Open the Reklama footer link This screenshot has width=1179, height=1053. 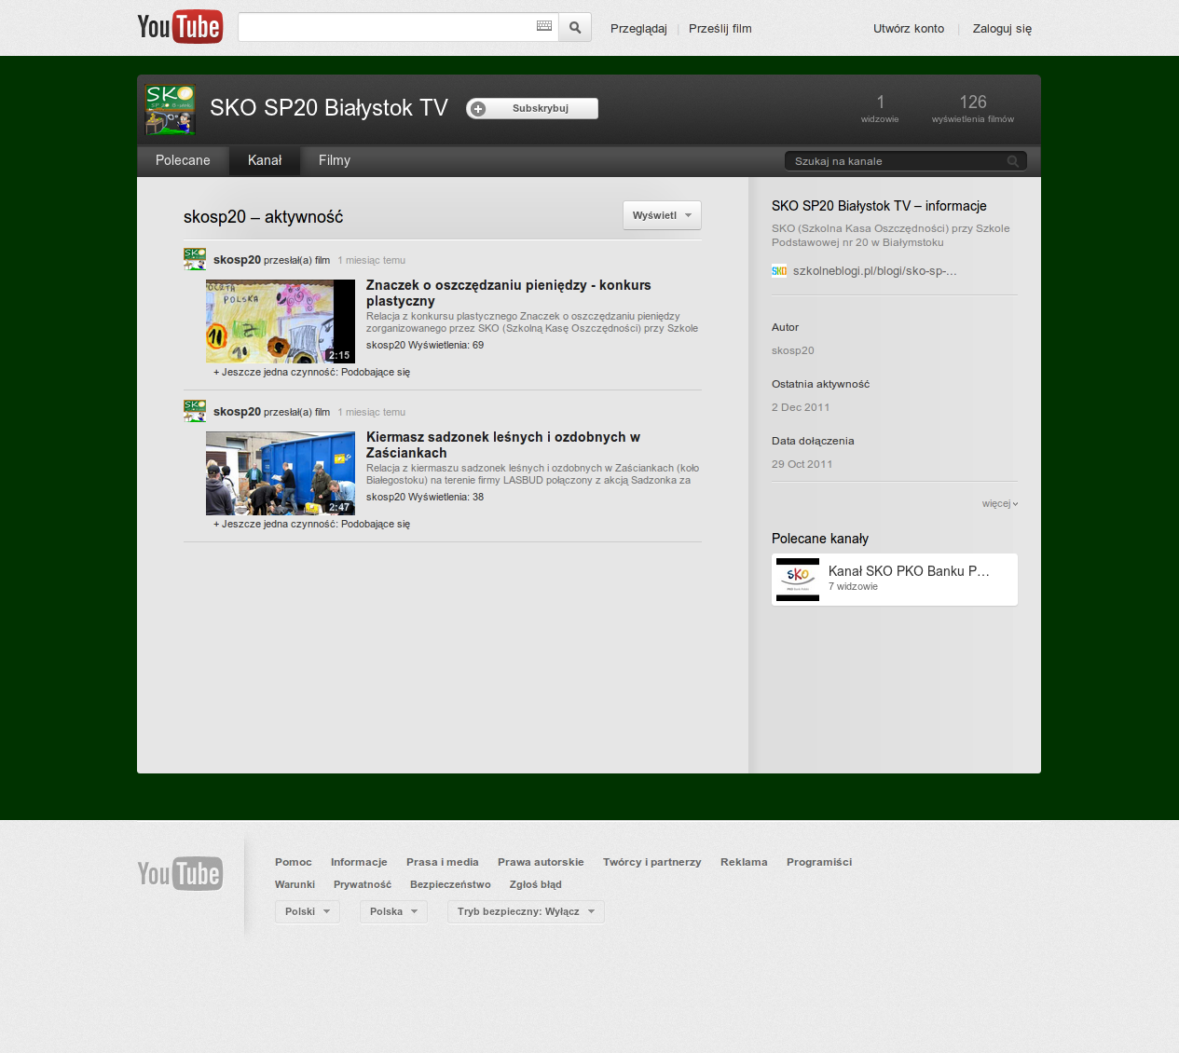click(744, 862)
